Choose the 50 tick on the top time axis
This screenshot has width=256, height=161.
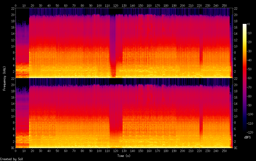[57, 5]
